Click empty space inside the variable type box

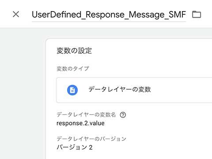coord(181,90)
